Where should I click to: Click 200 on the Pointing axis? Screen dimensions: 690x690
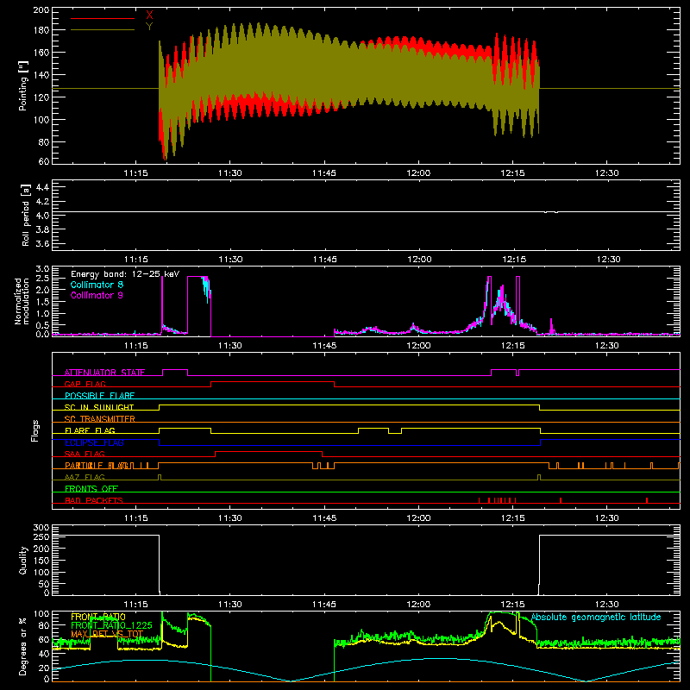[x=41, y=9]
